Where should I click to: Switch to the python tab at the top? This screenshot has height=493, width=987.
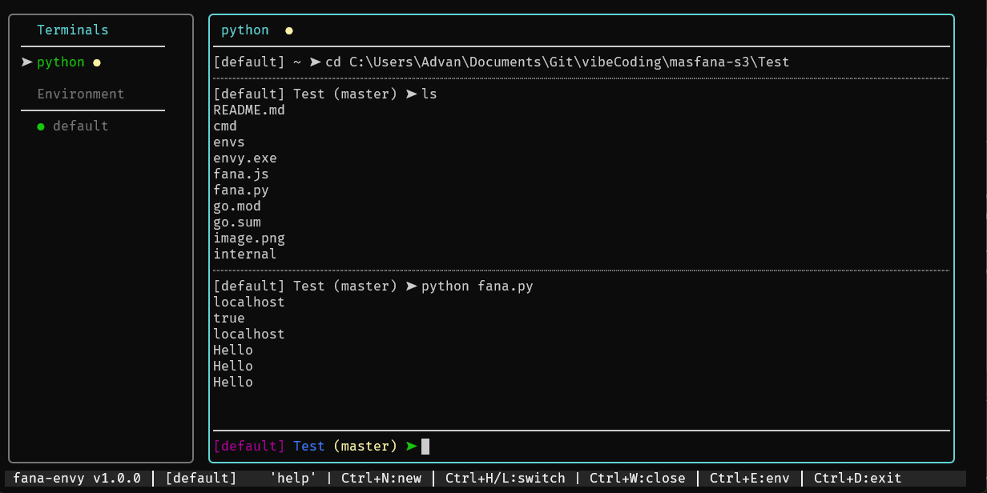click(245, 30)
